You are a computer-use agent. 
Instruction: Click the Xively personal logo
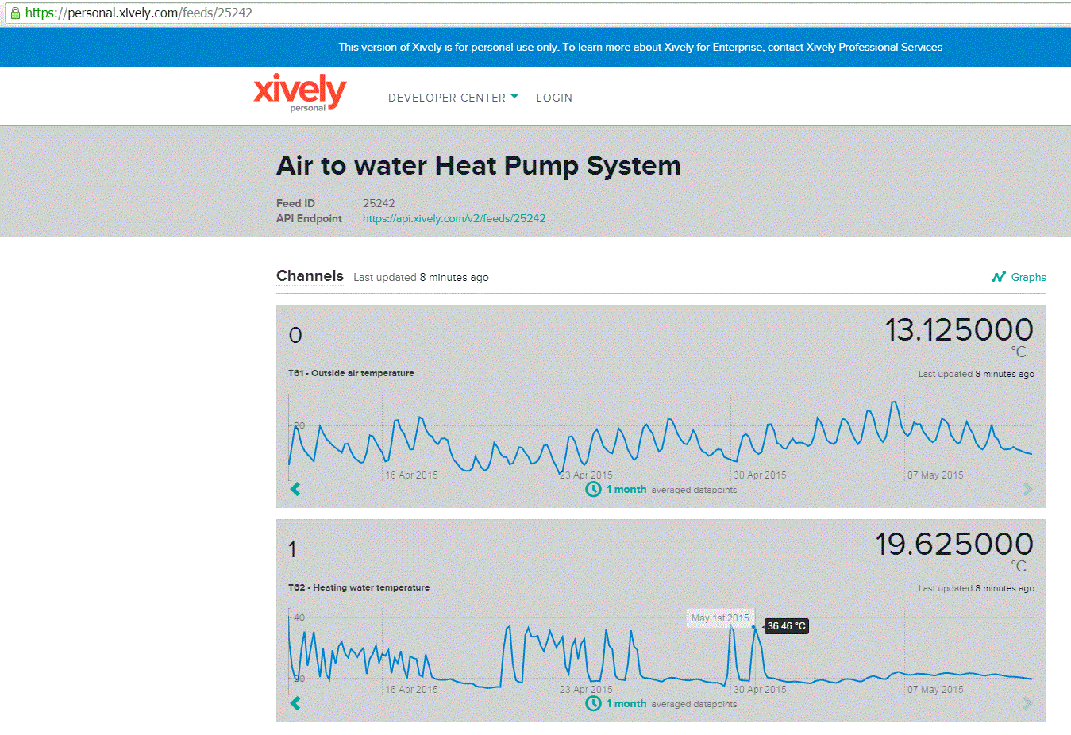(299, 93)
